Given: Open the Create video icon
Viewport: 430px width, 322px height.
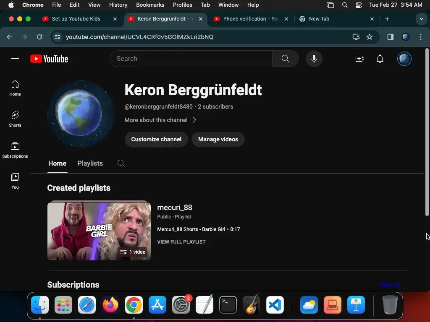Looking at the screenshot, I should coord(359,59).
